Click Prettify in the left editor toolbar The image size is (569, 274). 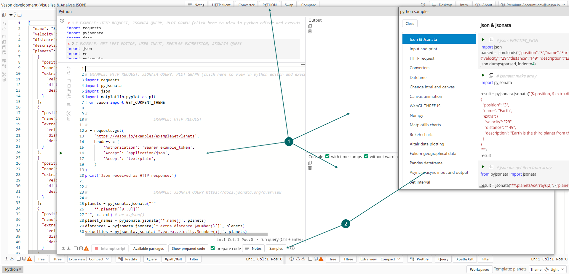[128, 259]
